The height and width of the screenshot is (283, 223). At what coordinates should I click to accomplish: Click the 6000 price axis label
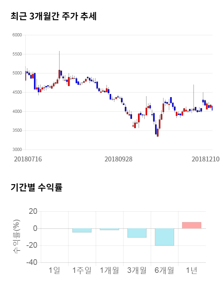pos(17,35)
